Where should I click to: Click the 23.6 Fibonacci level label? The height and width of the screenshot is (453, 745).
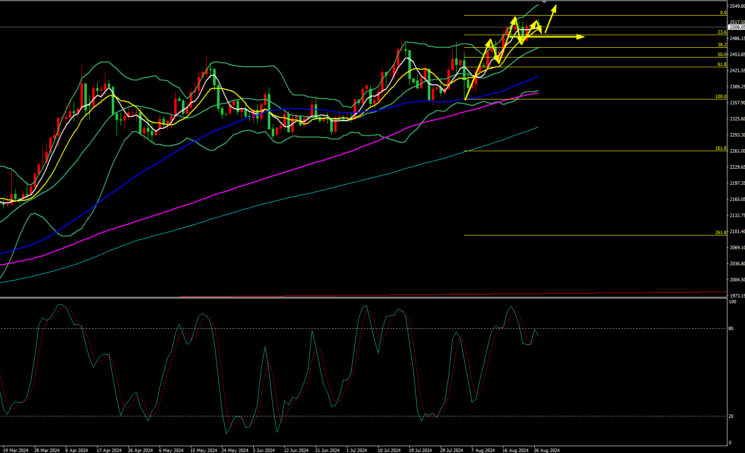722,32
